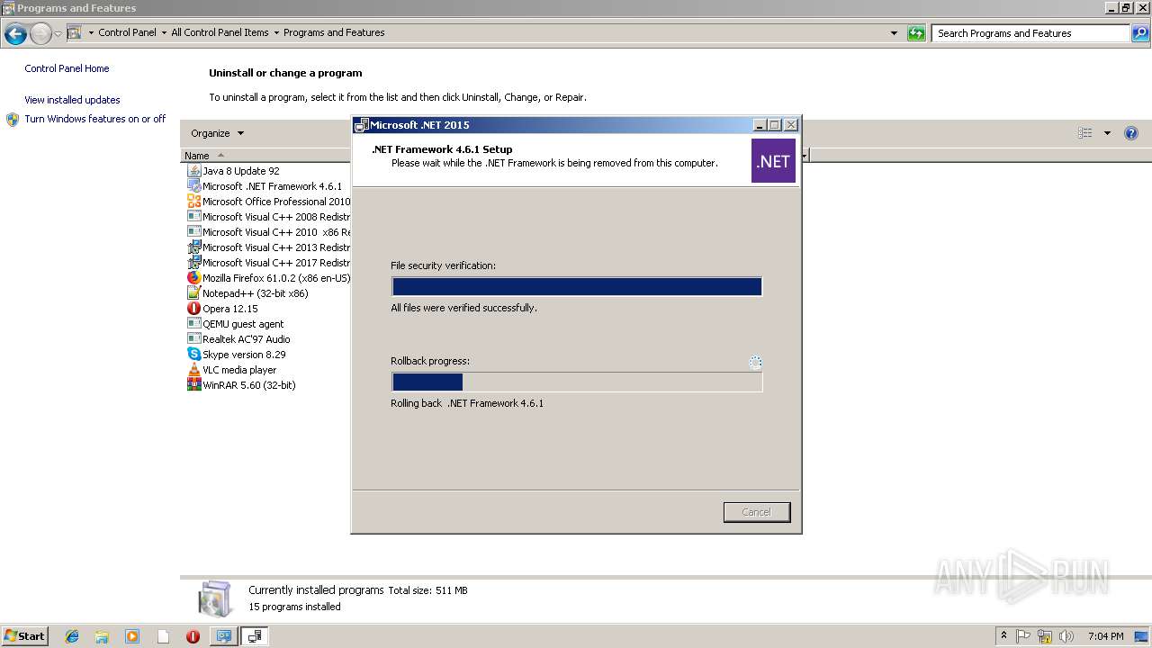Expand the arrow before Control Panel breadcrumb
The width and height of the screenshot is (1152, 648).
[91, 33]
